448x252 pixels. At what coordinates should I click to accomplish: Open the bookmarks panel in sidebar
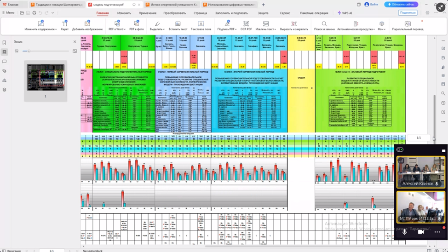coord(5,43)
